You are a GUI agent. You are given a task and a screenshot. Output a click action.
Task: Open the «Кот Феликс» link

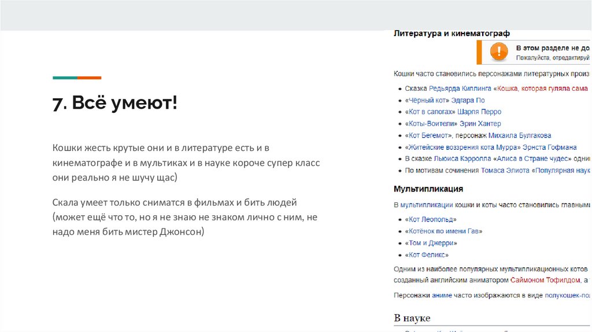(427, 254)
